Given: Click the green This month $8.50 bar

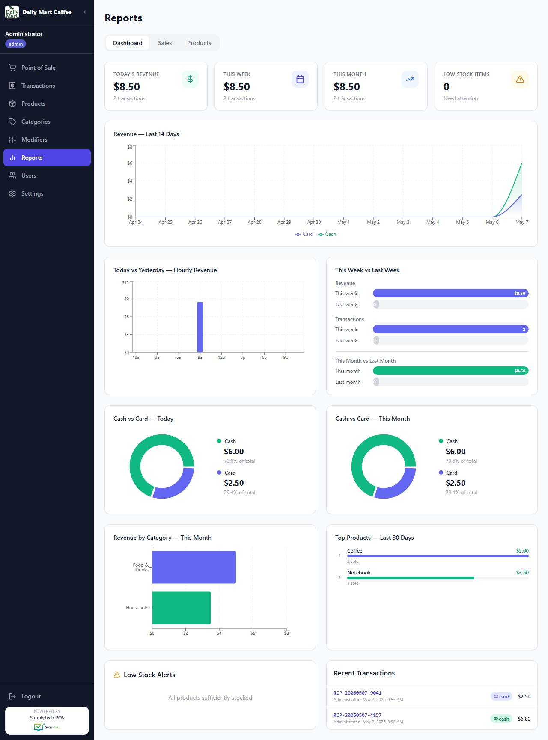Looking at the screenshot, I should coord(451,371).
